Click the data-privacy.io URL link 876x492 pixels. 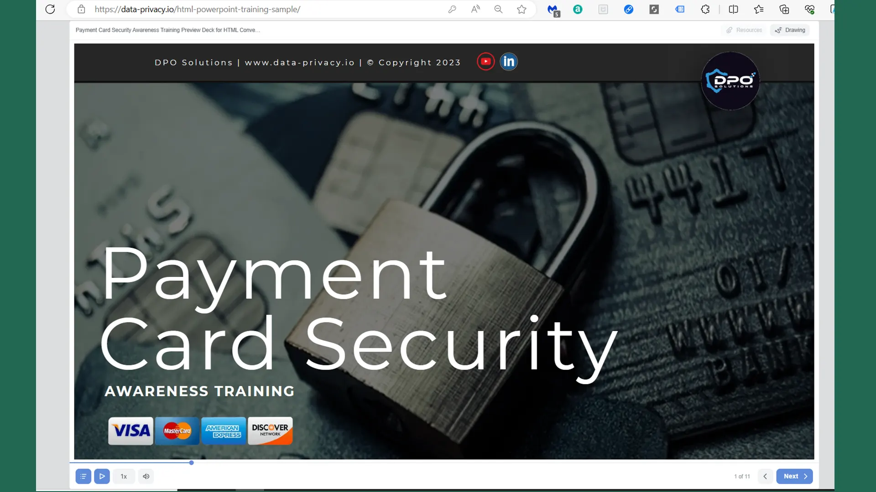pyautogui.click(x=300, y=62)
